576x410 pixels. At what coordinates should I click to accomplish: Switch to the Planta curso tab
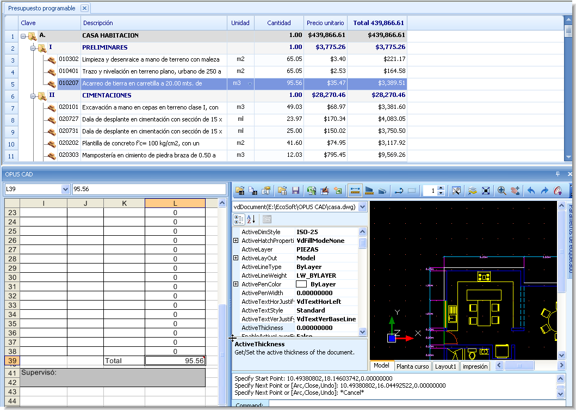[x=412, y=366]
